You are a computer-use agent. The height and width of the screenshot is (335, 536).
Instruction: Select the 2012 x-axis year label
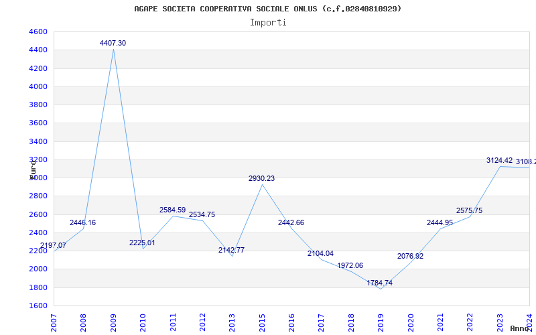tap(202, 322)
